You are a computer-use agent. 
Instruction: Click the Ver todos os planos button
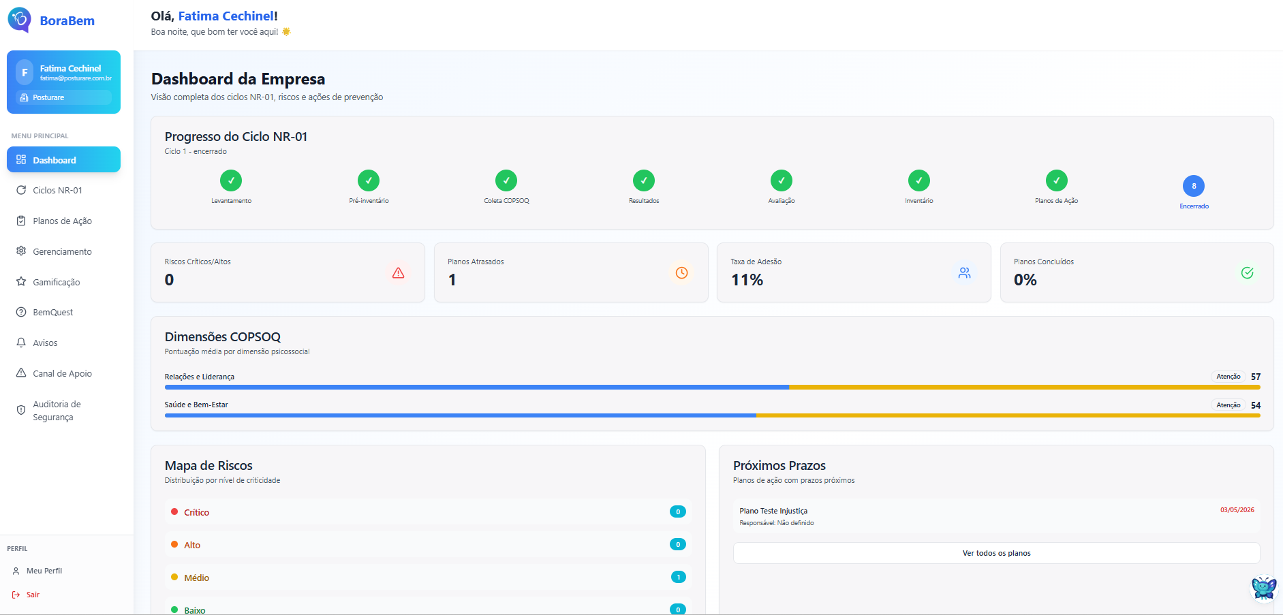pos(996,553)
